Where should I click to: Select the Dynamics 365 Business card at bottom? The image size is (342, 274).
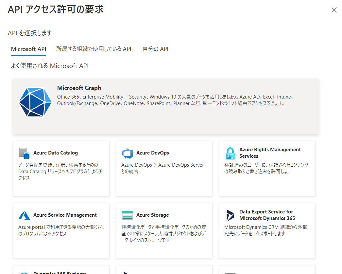(x=61, y=270)
